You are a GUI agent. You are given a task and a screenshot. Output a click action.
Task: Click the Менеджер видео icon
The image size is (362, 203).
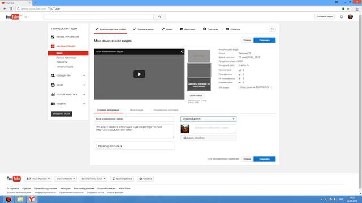pyautogui.click(x=53, y=46)
